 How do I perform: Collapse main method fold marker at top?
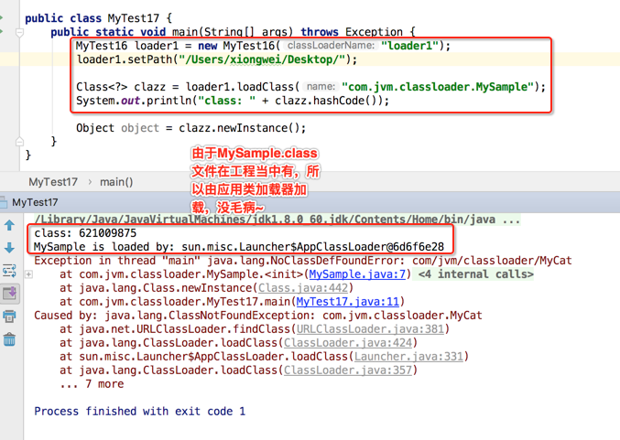click(x=19, y=32)
